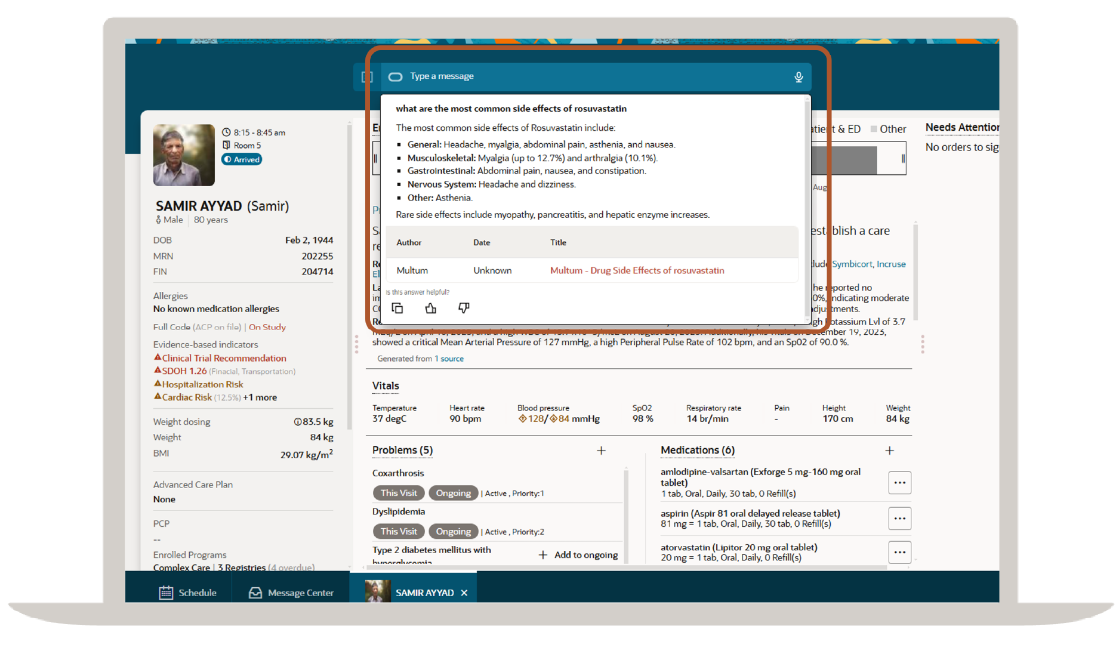Open the ellipsis menu for atorvastatin
The height and width of the screenshot is (660, 1119).
pyautogui.click(x=899, y=552)
